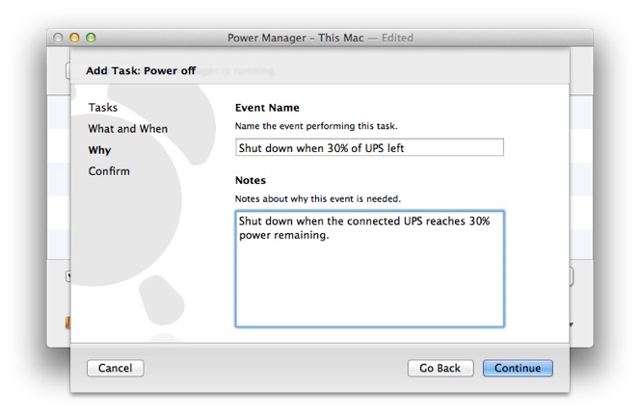Click the Go Back button
Image resolution: width=640 pixels, height=412 pixels.
[x=440, y=368]
